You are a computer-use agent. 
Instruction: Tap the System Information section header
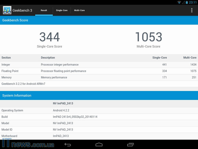click(99, 96)
